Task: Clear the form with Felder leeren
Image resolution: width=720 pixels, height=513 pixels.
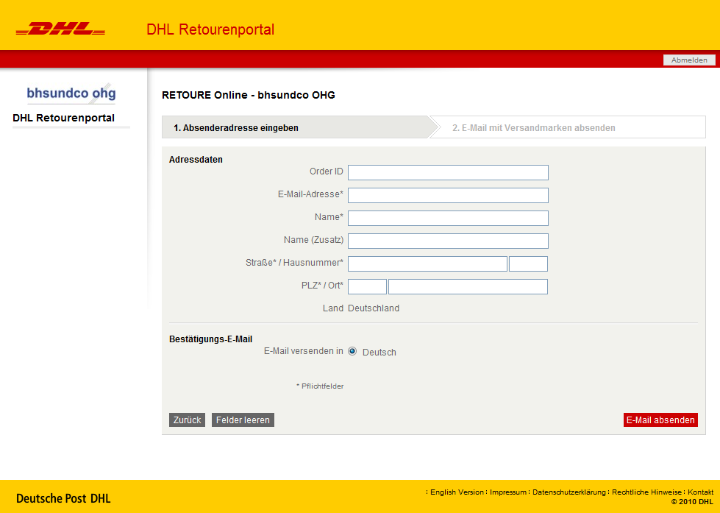Action: [243, 420]
